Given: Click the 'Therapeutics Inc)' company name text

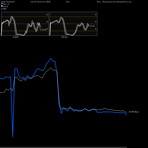Looking at the screenshot, I should (x=109, y=2).
